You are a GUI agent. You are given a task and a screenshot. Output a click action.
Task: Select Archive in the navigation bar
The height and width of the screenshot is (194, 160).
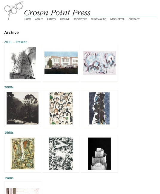[x=64, y=19]
